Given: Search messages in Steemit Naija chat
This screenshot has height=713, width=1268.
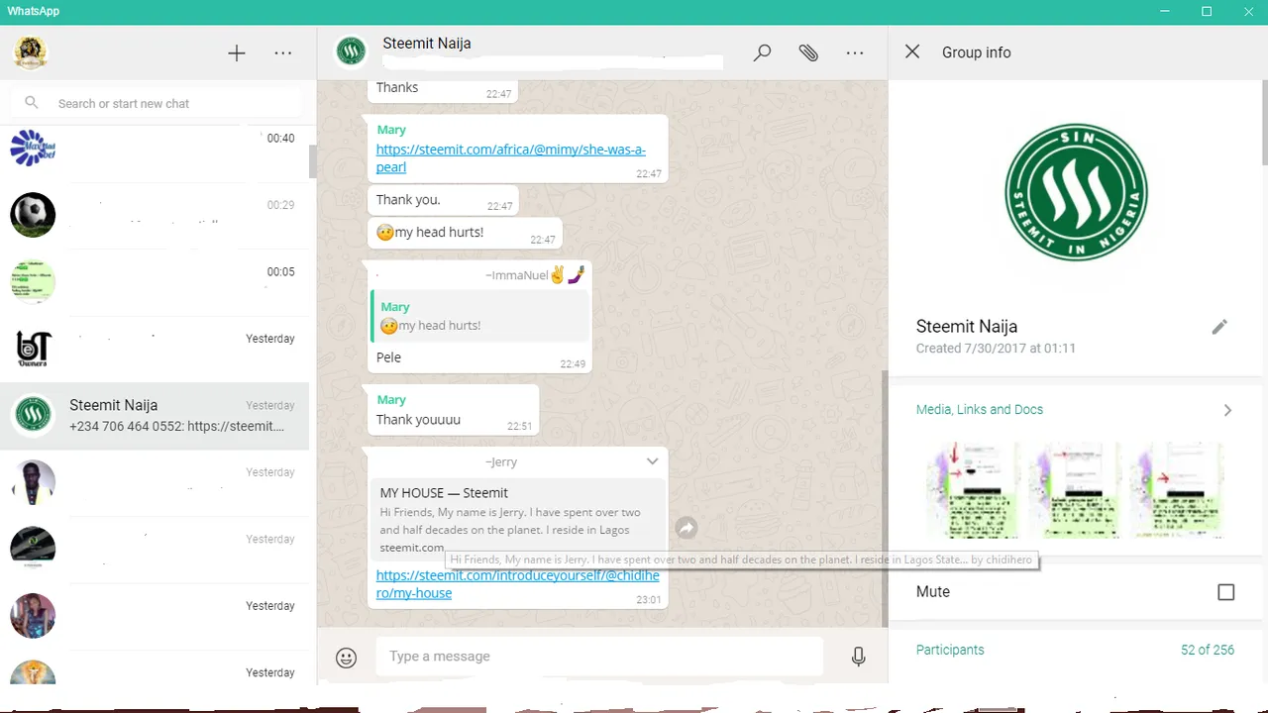Looking at the screenshot, I should [762, 53].
